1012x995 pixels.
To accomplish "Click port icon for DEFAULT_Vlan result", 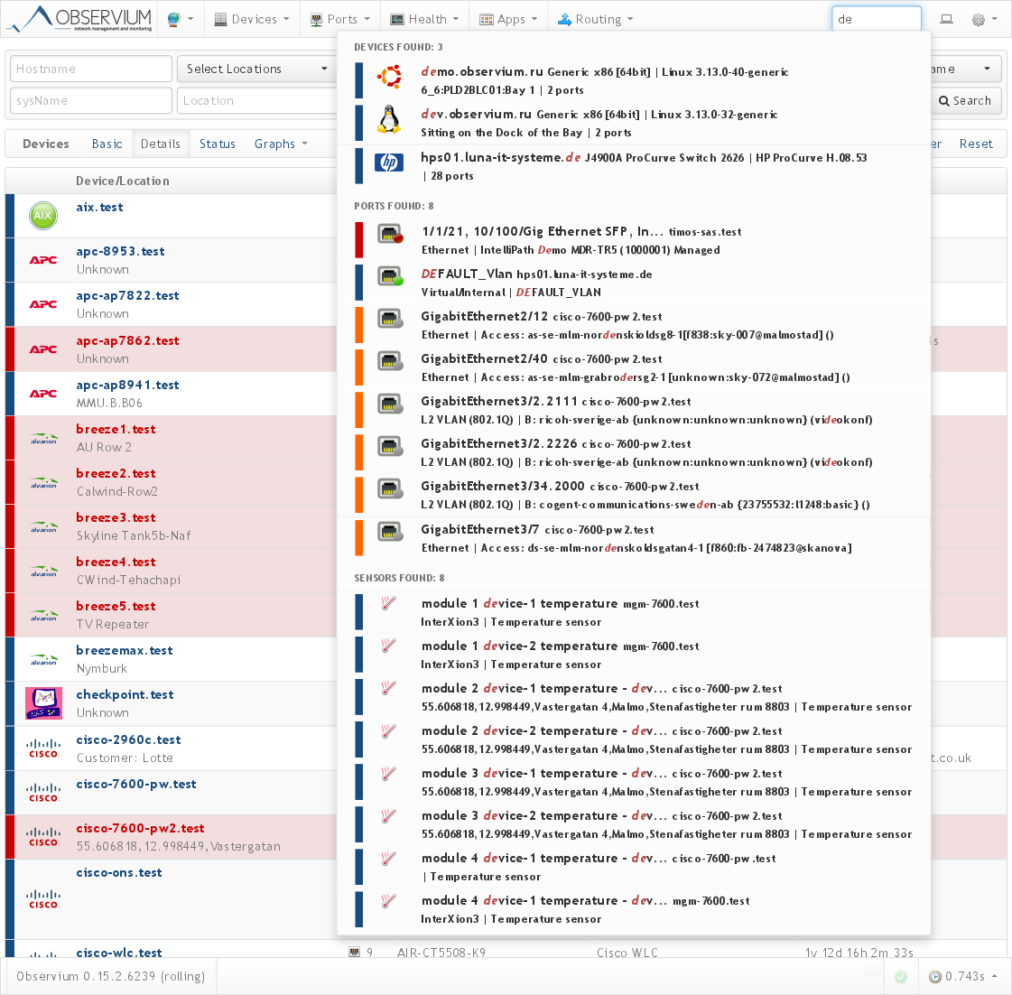I will click(390, 276).
